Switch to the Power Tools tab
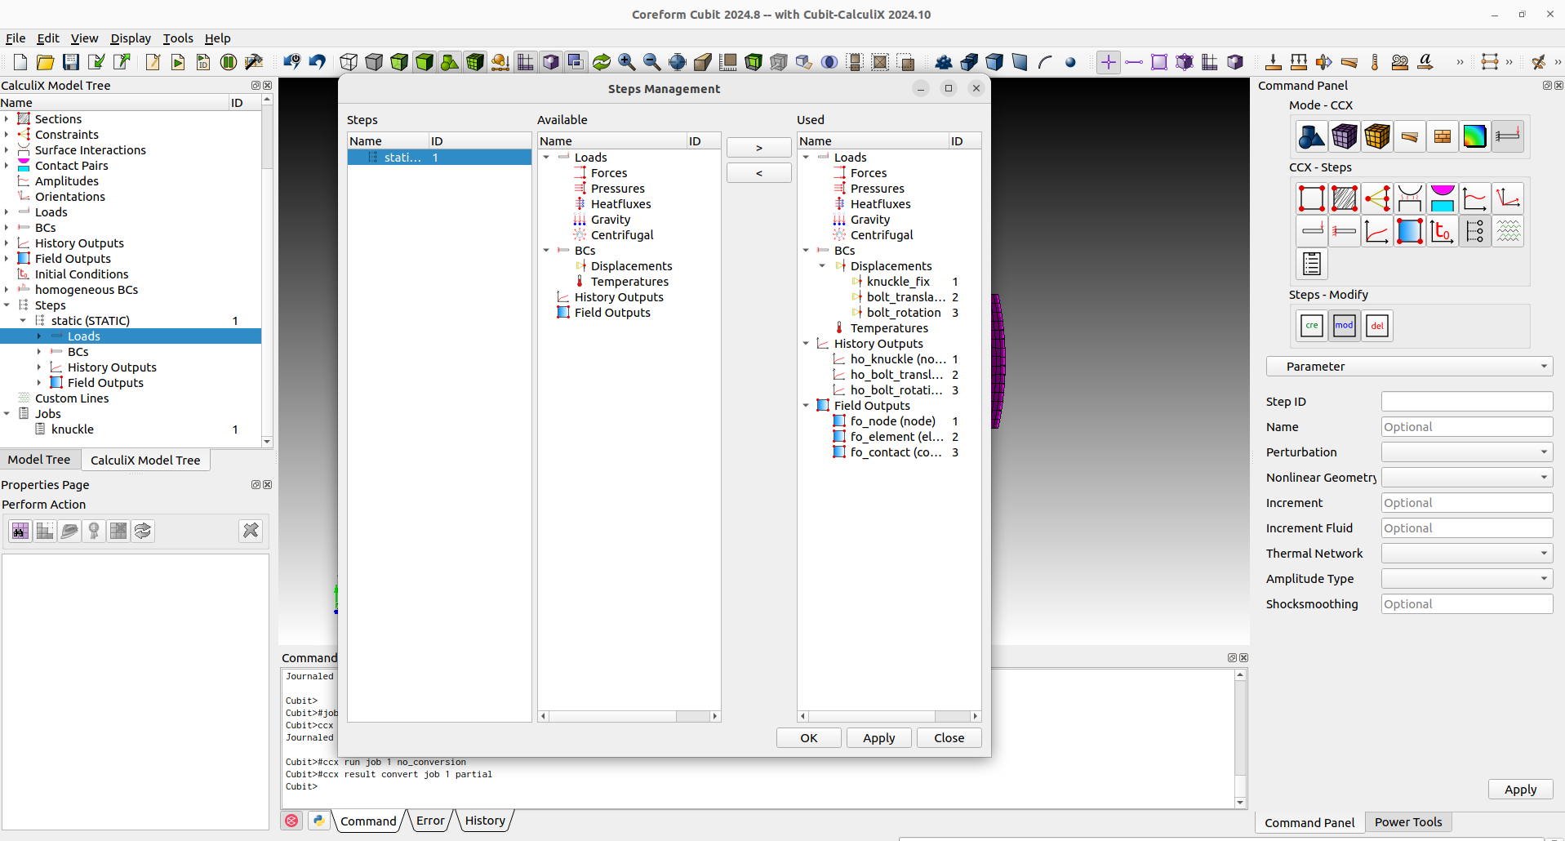The image size is (1565, 841). pos(1407,822)
